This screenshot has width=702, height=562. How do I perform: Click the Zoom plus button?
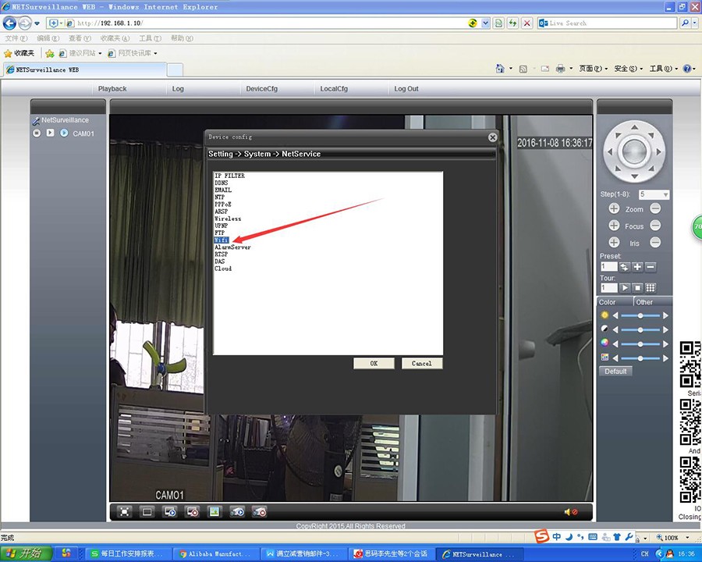coord(614,209)
